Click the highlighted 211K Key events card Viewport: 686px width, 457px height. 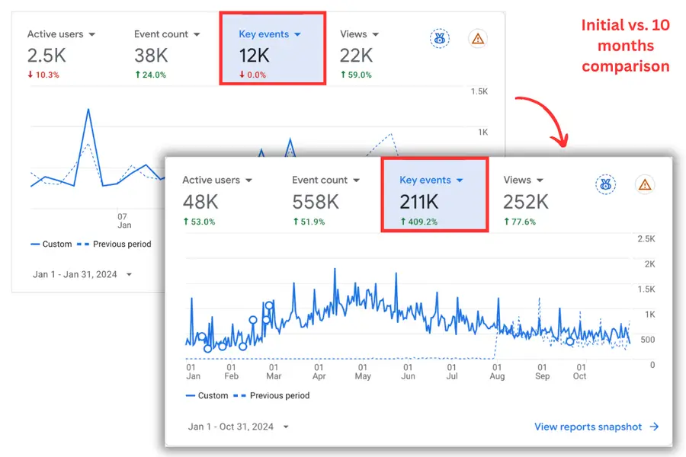click(x=434, y=194)
